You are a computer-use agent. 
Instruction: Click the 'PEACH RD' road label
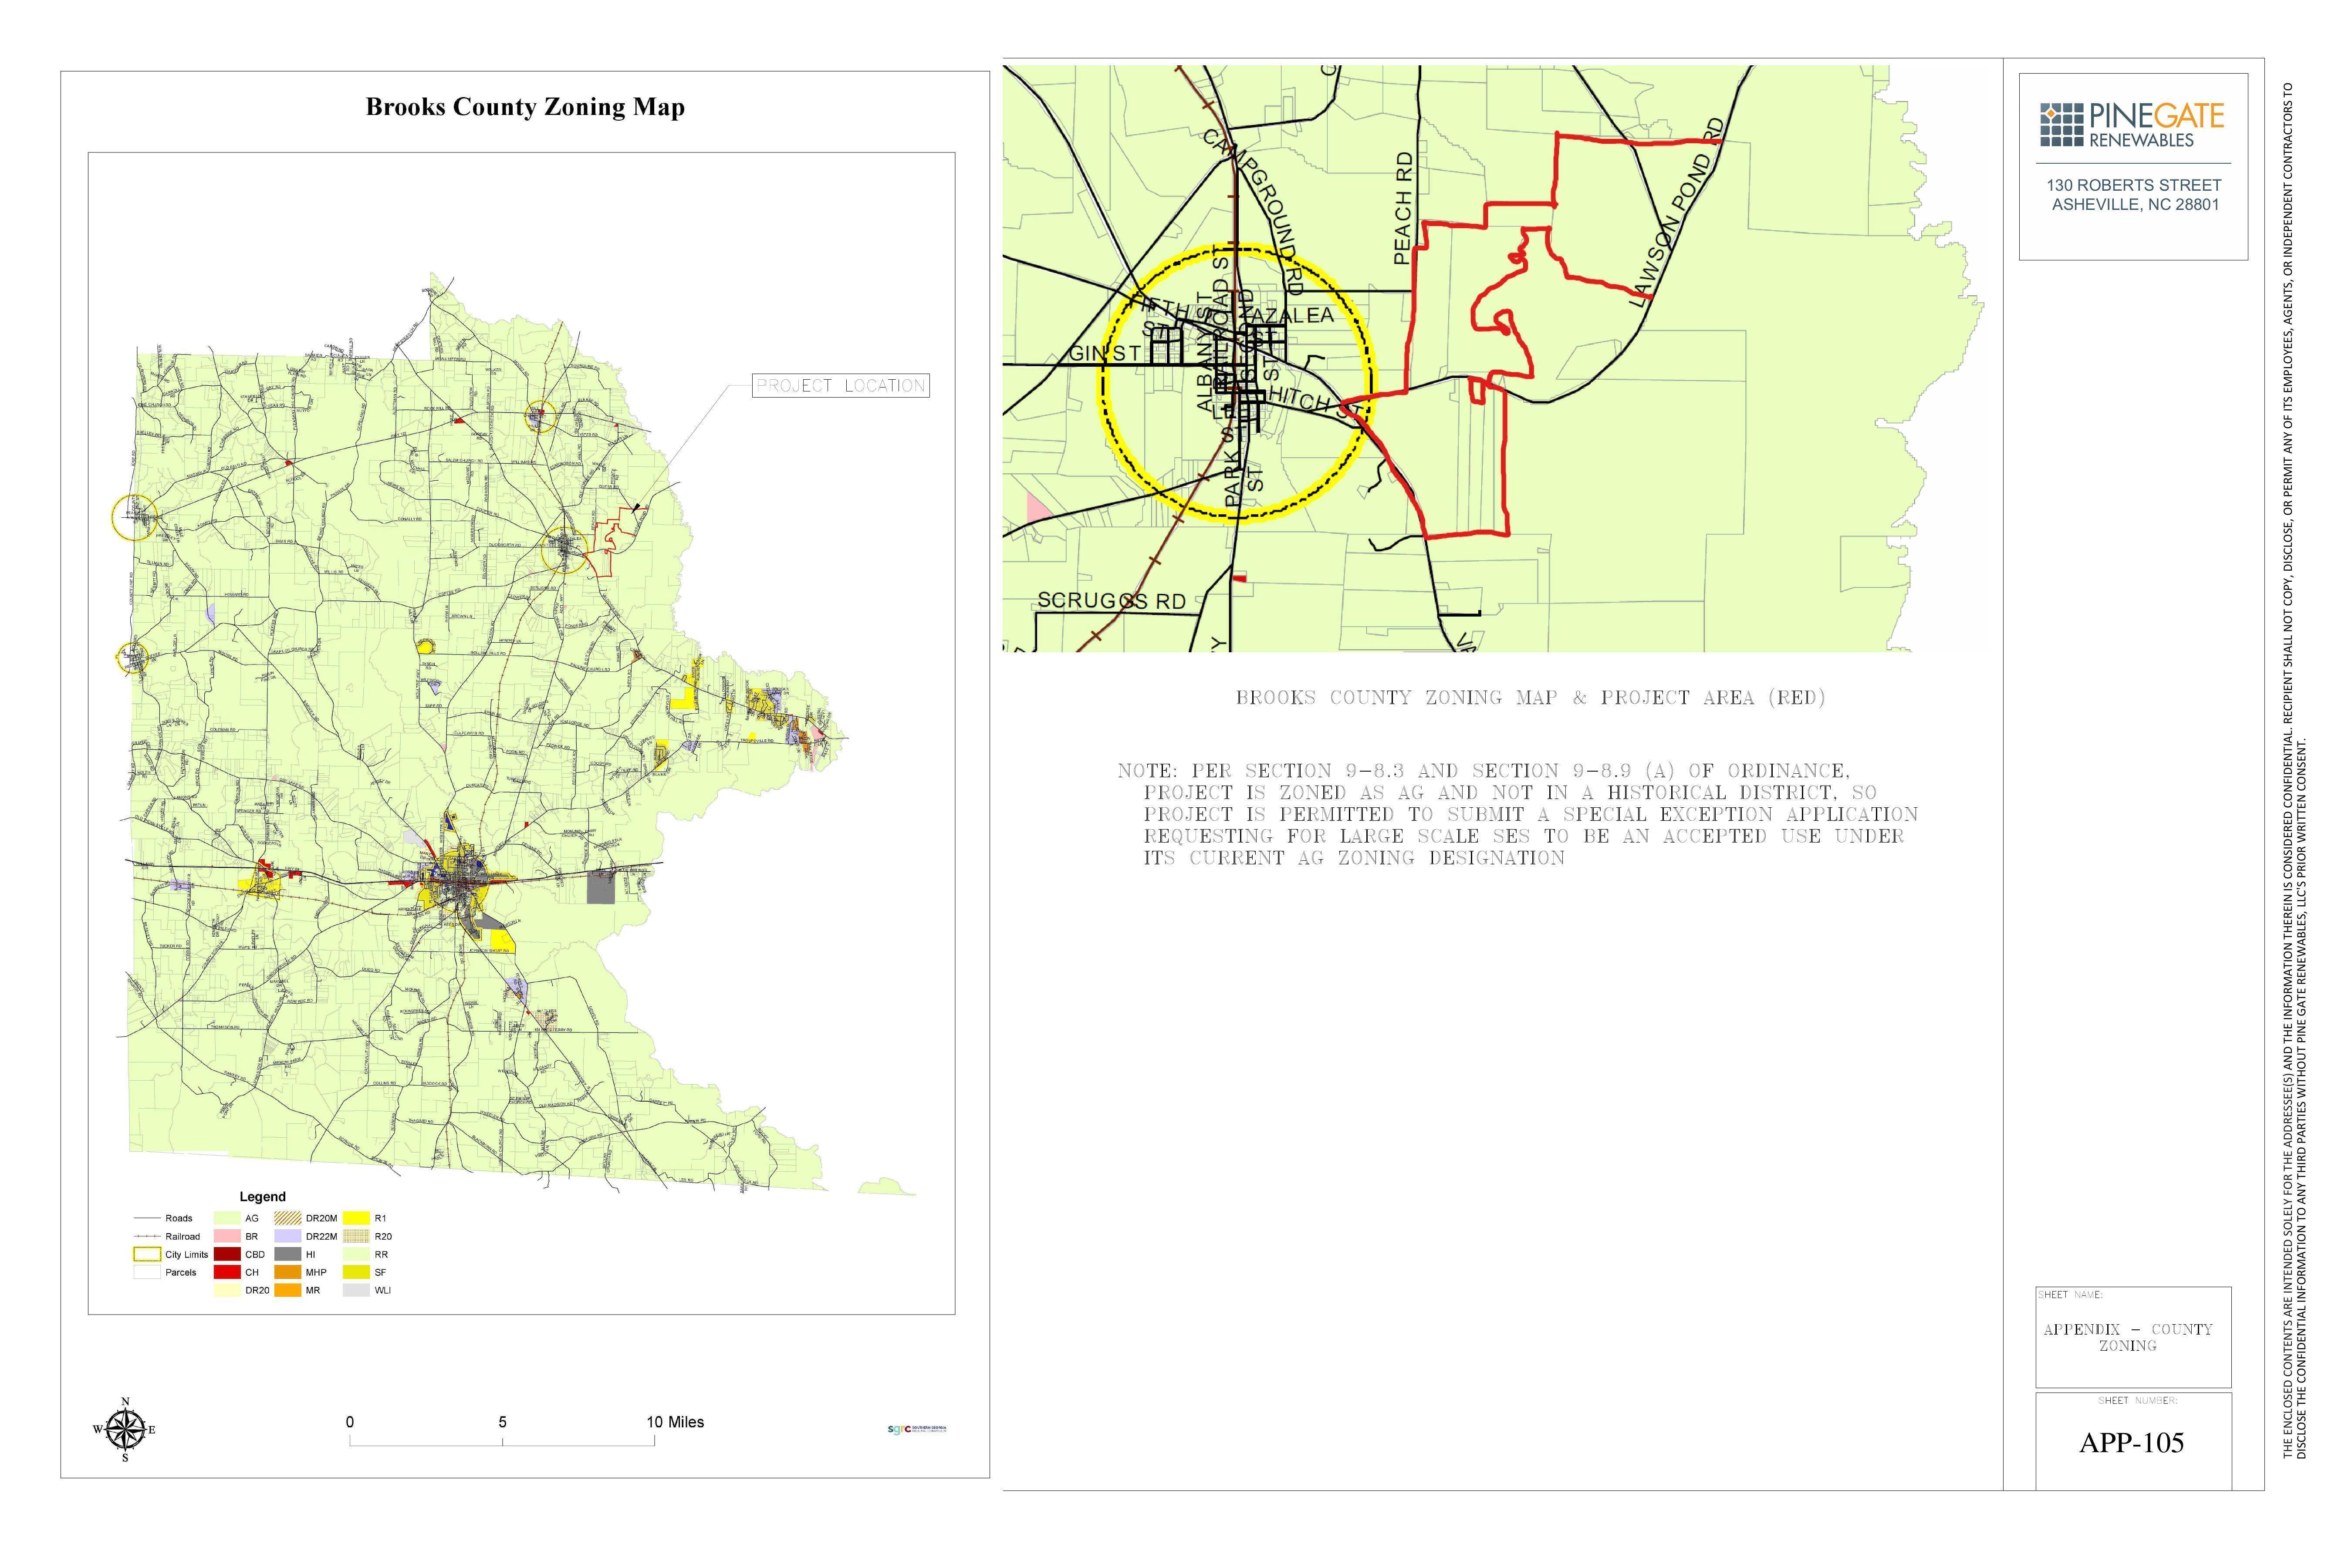(1404, 208)
